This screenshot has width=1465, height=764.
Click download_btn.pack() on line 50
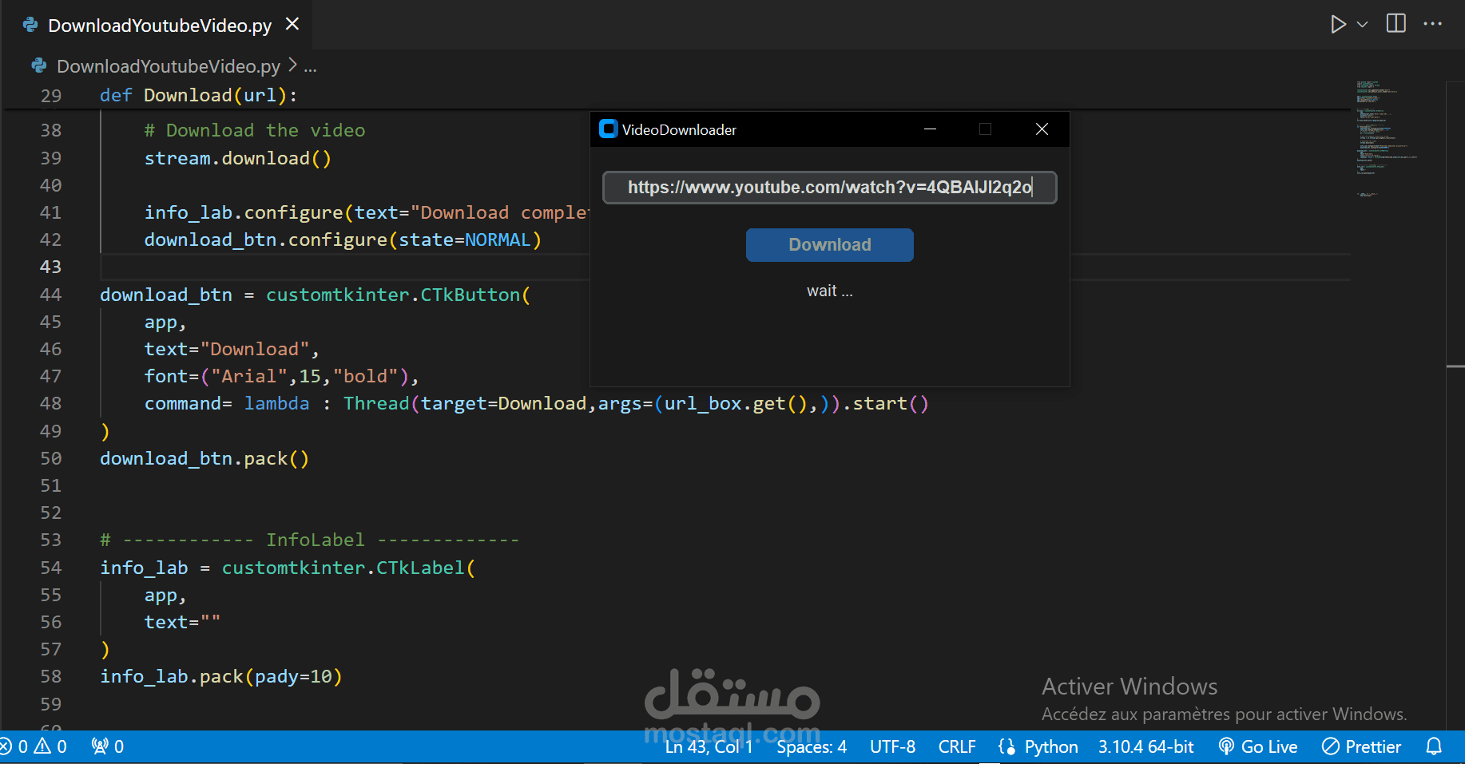point(204,458)
